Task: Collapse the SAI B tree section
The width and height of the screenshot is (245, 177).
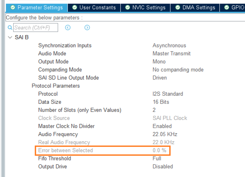Action: (10, 37)
